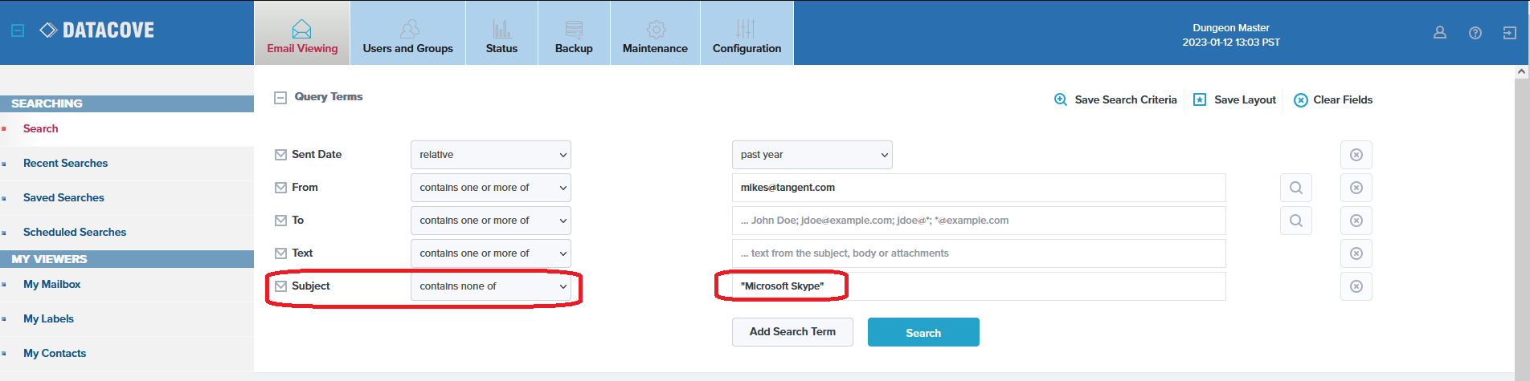
Task: Open the Backup tab
Action: point(574,33)
